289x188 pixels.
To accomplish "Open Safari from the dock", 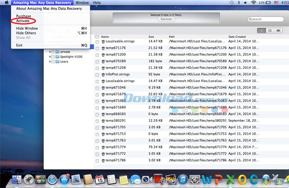I will click(52, 180).
